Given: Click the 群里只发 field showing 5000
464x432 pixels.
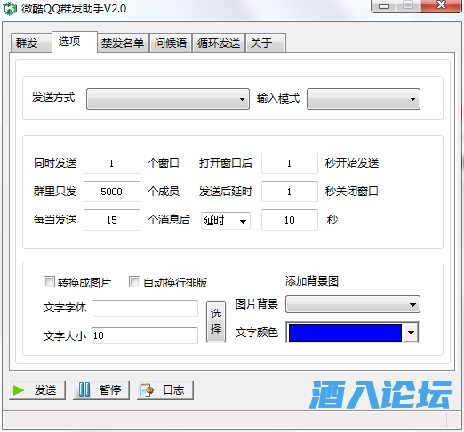Looking at the screenshot, I should 112,192.
